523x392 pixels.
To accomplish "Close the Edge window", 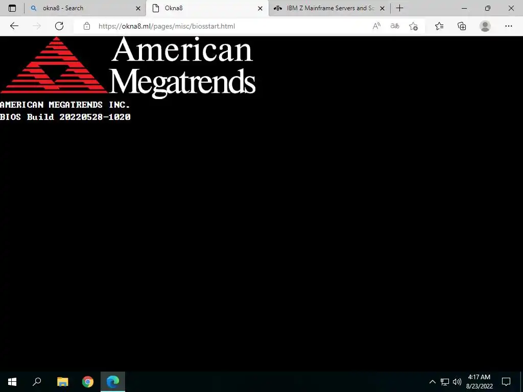I will click(x=511, y=8).
